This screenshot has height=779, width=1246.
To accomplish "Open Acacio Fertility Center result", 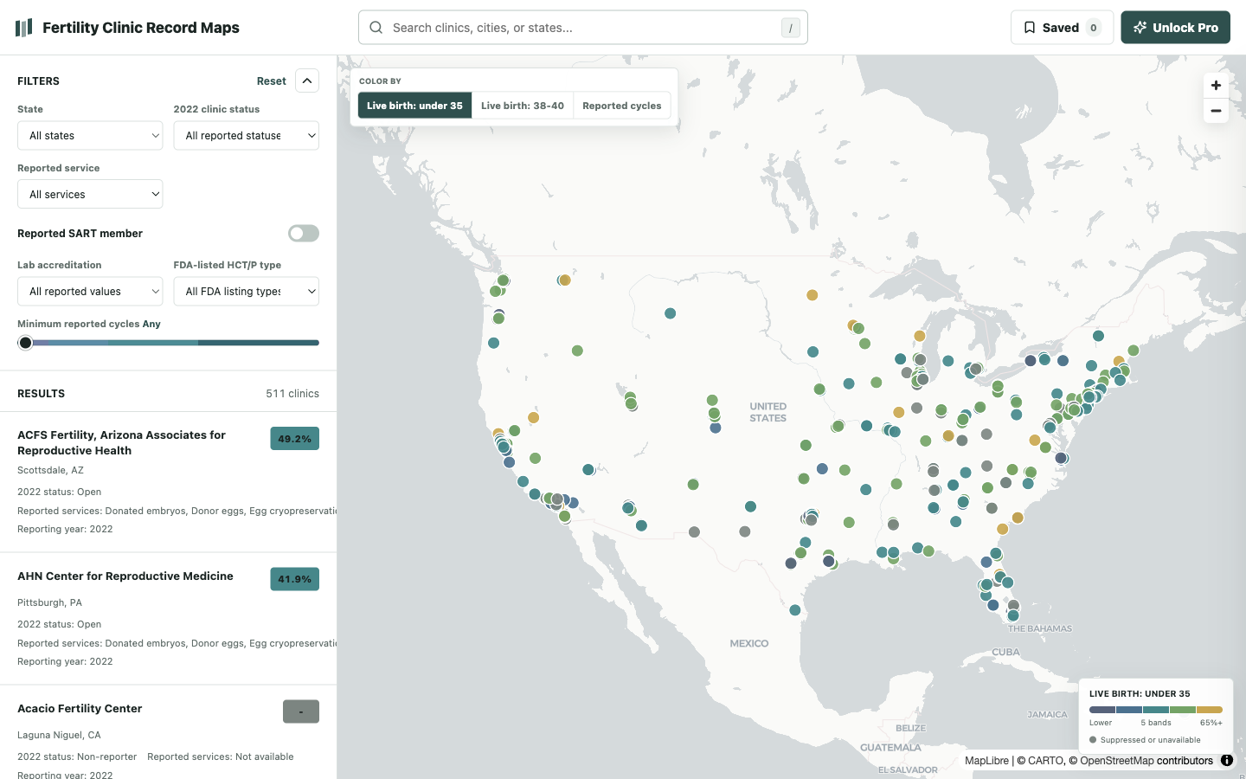I will [168, 732].
